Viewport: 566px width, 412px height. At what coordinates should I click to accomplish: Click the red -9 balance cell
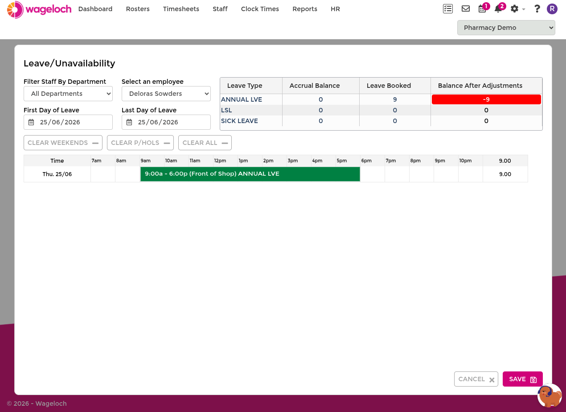(x=486, y=99)
